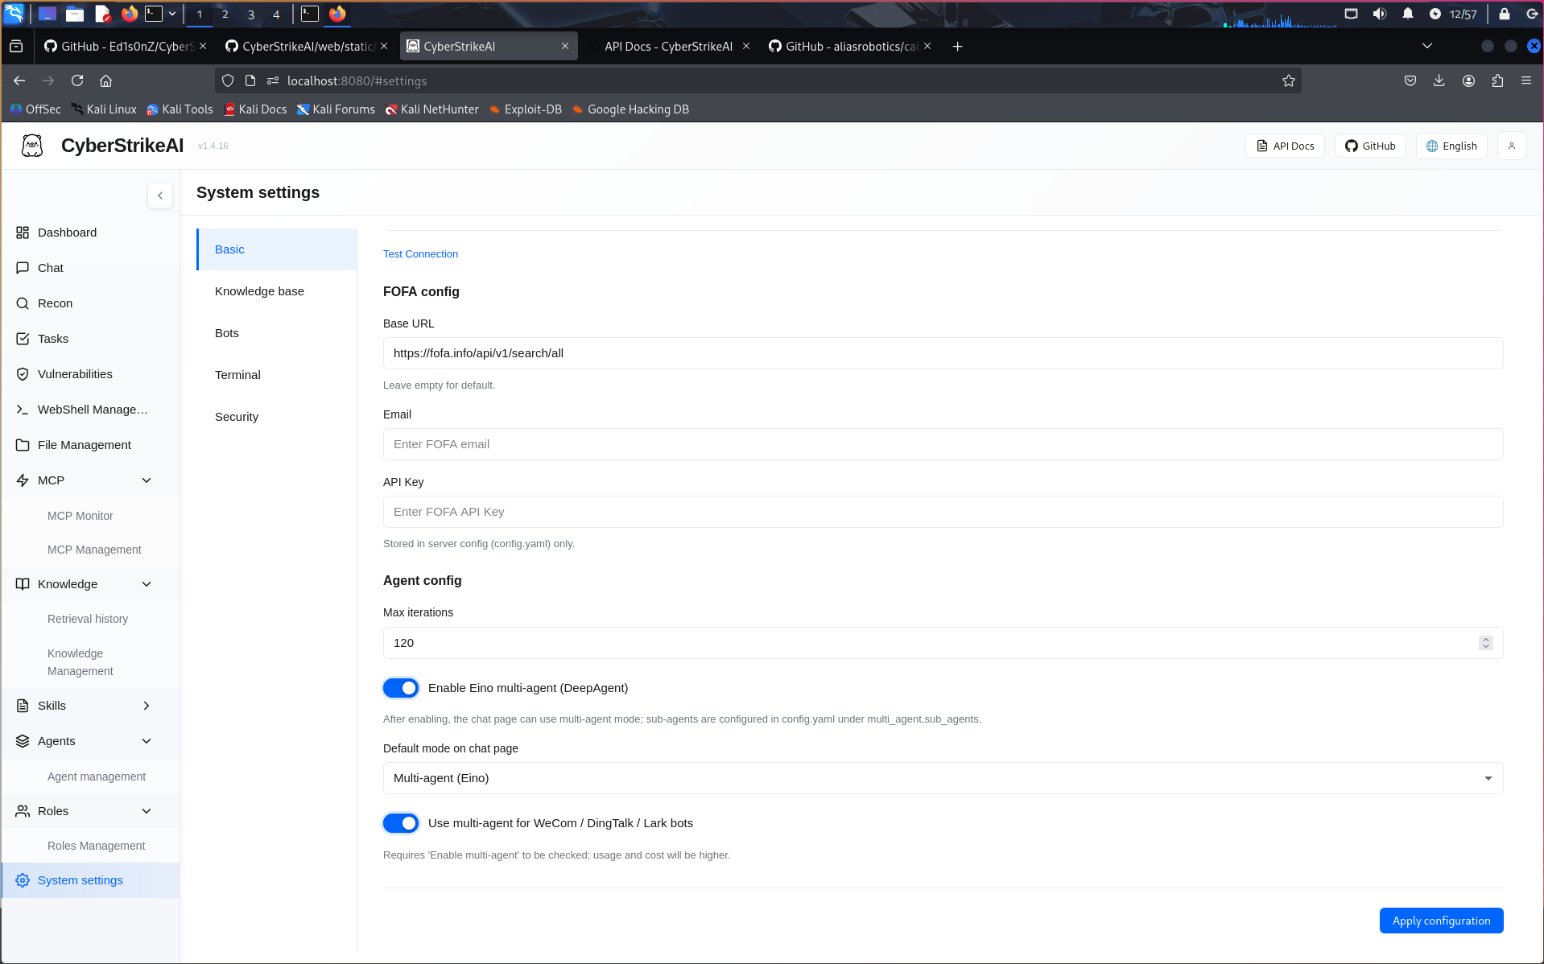1544x964 pixels.
Task: Reload the page in Firefox
Action: (77, 80)
